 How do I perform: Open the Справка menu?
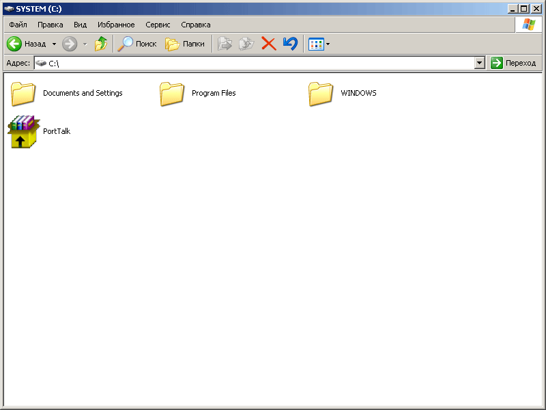(196, 25)
